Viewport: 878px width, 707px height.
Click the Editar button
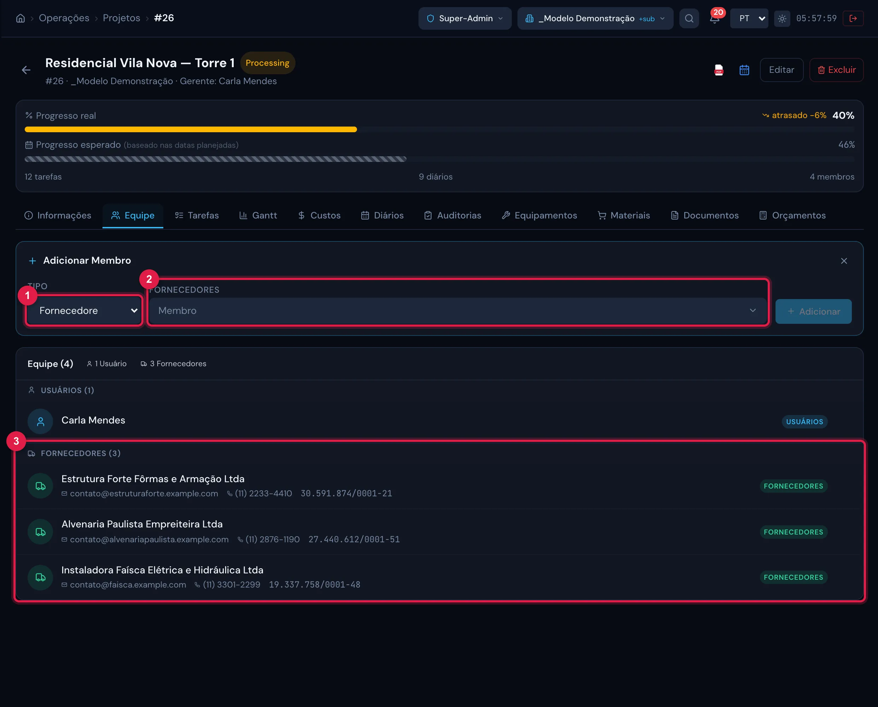pyautogui.click(x=782, y=70)
